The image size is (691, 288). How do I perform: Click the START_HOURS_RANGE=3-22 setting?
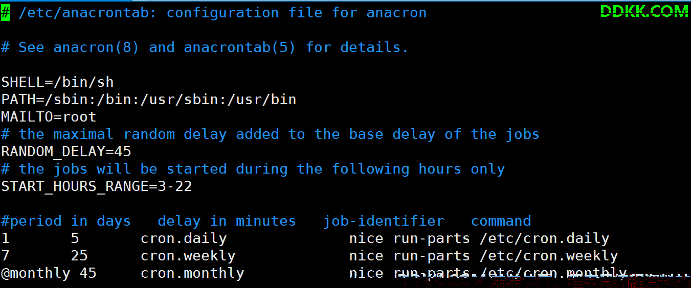[97, 186]
